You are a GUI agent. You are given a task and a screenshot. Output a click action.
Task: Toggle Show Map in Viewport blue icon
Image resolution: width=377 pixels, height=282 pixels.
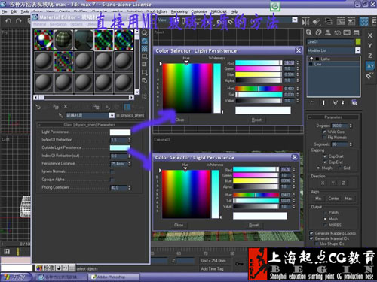[127, 107]
